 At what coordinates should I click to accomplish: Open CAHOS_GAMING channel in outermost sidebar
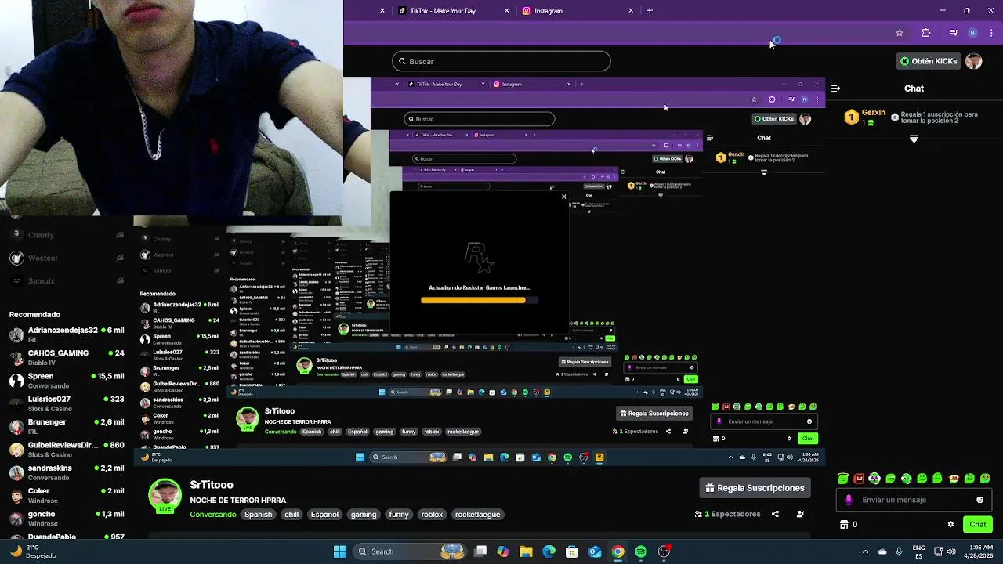[67, 358]
